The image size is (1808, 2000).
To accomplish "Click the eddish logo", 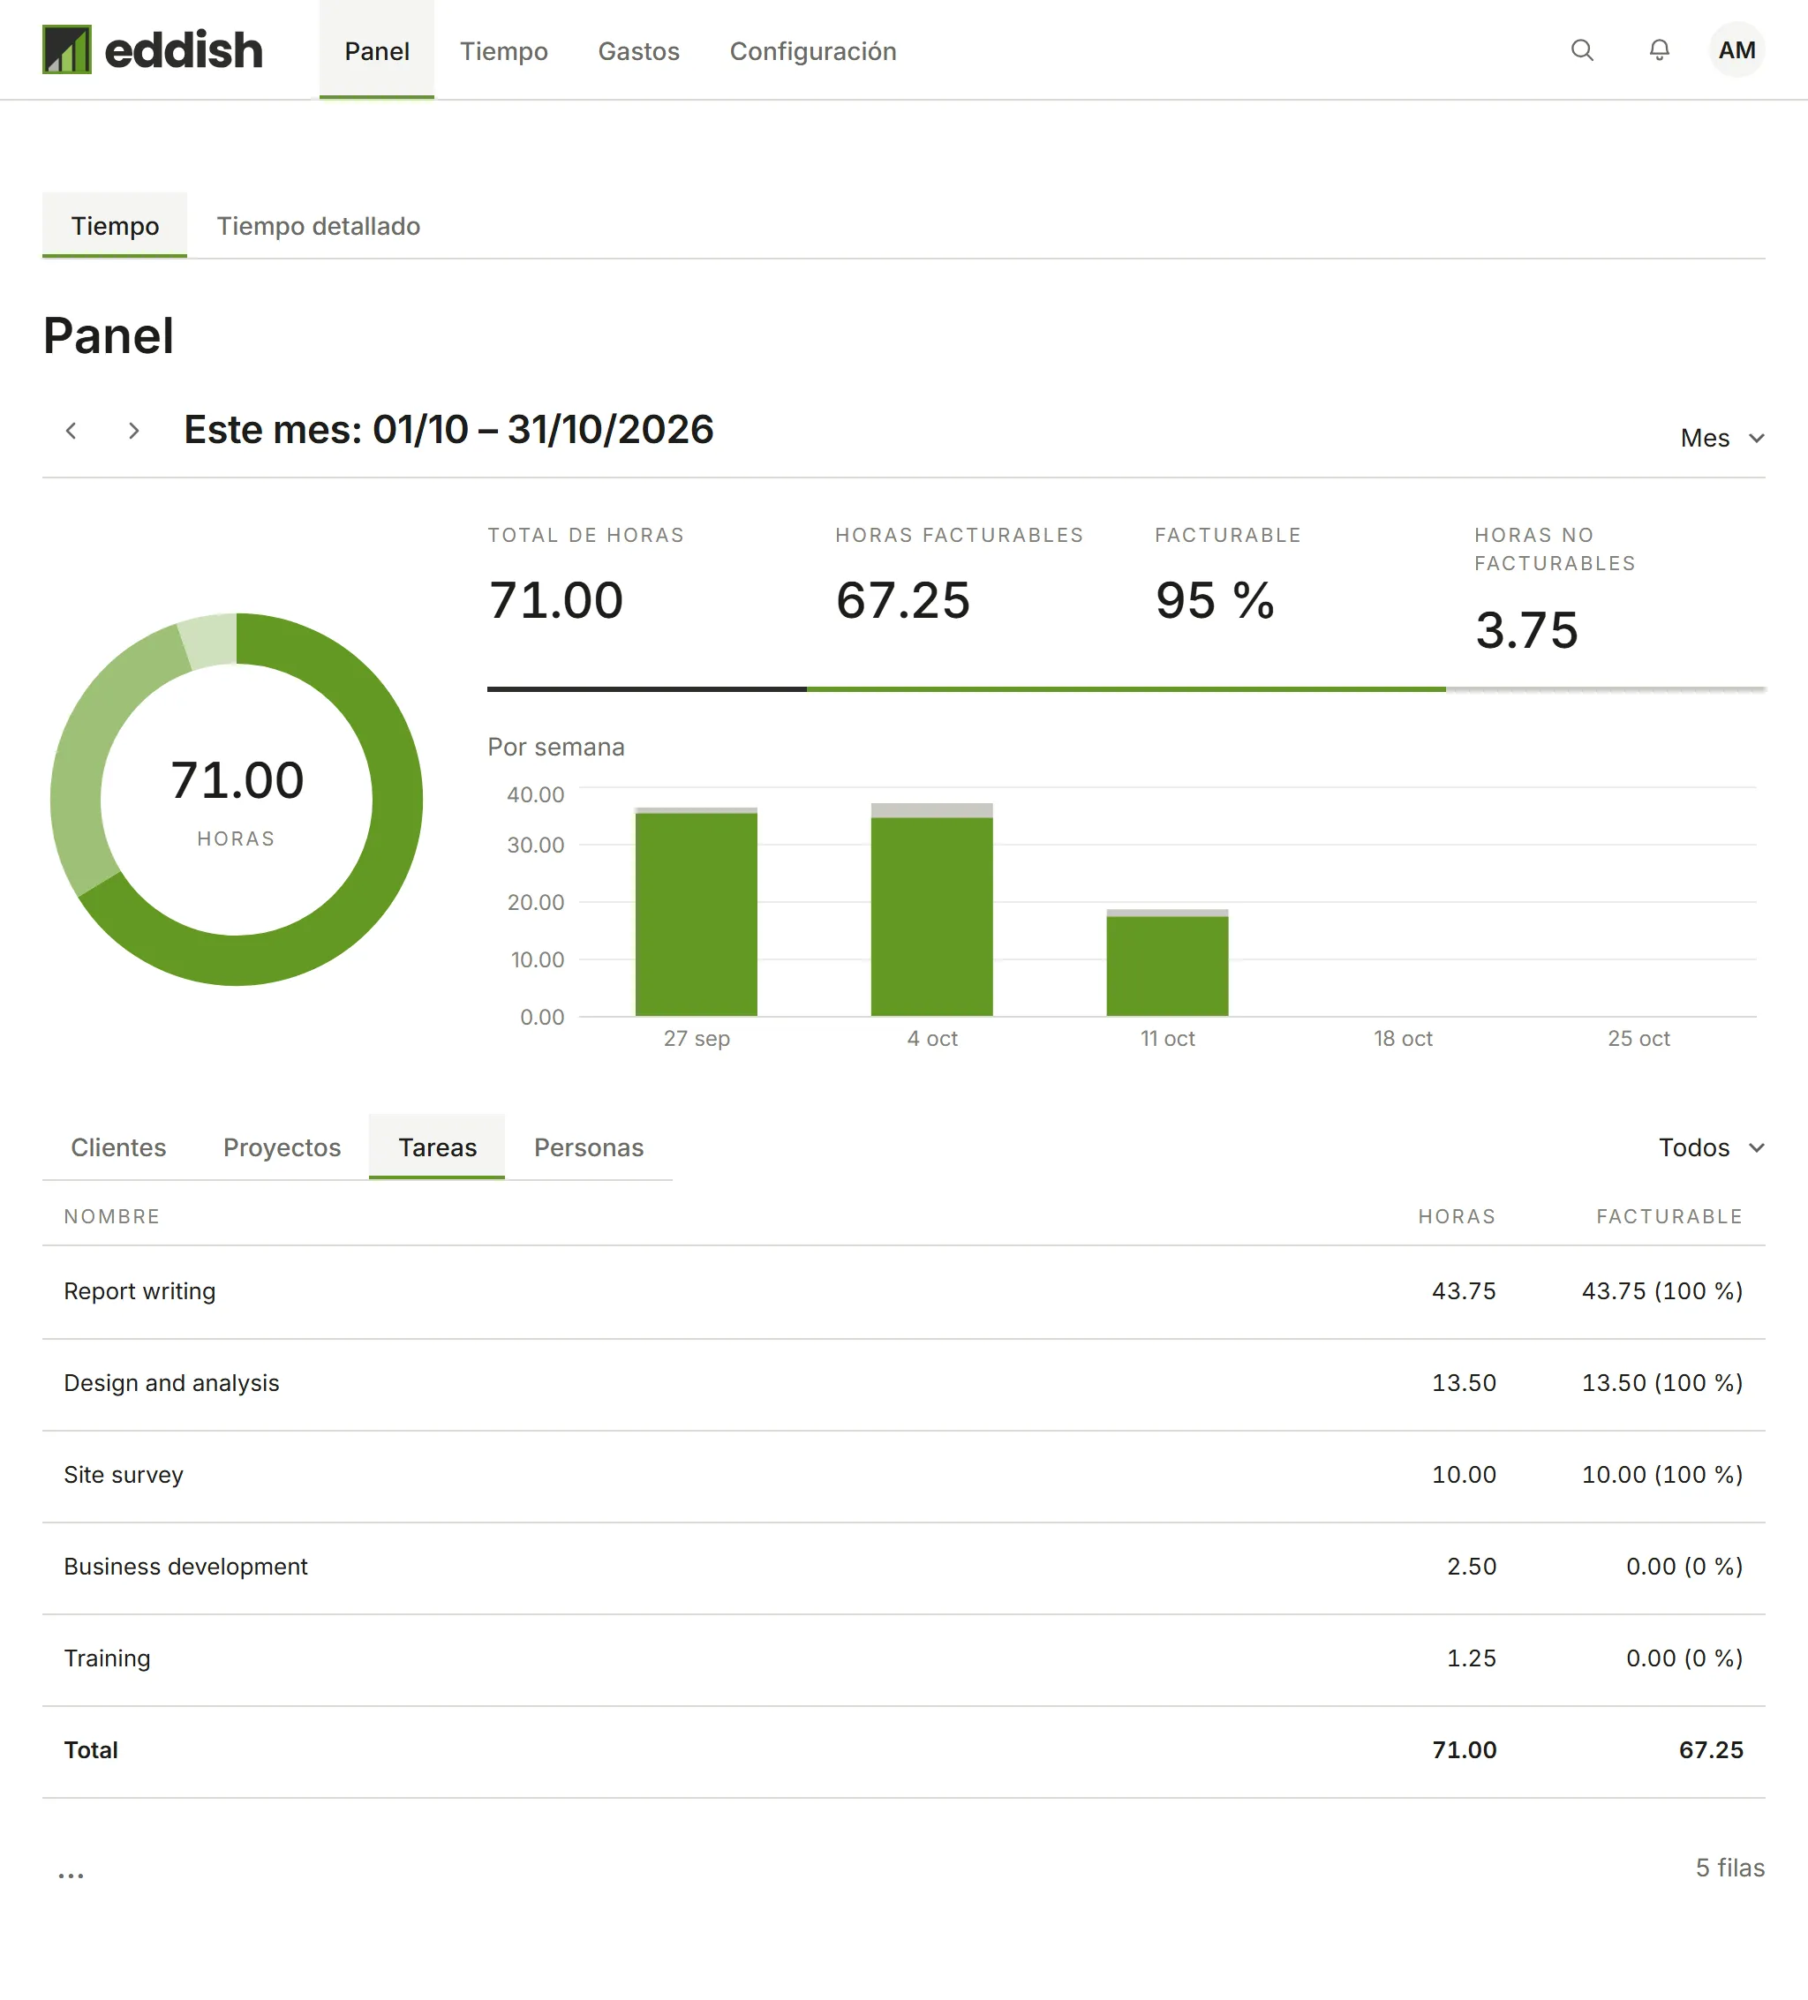I will pyautogui.click(x=152, y=49).
